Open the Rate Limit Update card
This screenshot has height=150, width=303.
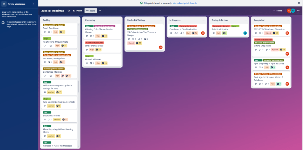click(x=220, y=29)
